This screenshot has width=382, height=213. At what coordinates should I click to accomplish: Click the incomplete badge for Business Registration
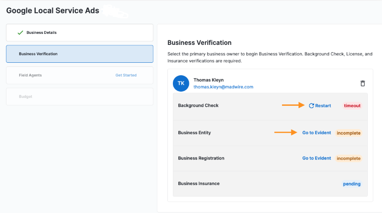point(349,158)
